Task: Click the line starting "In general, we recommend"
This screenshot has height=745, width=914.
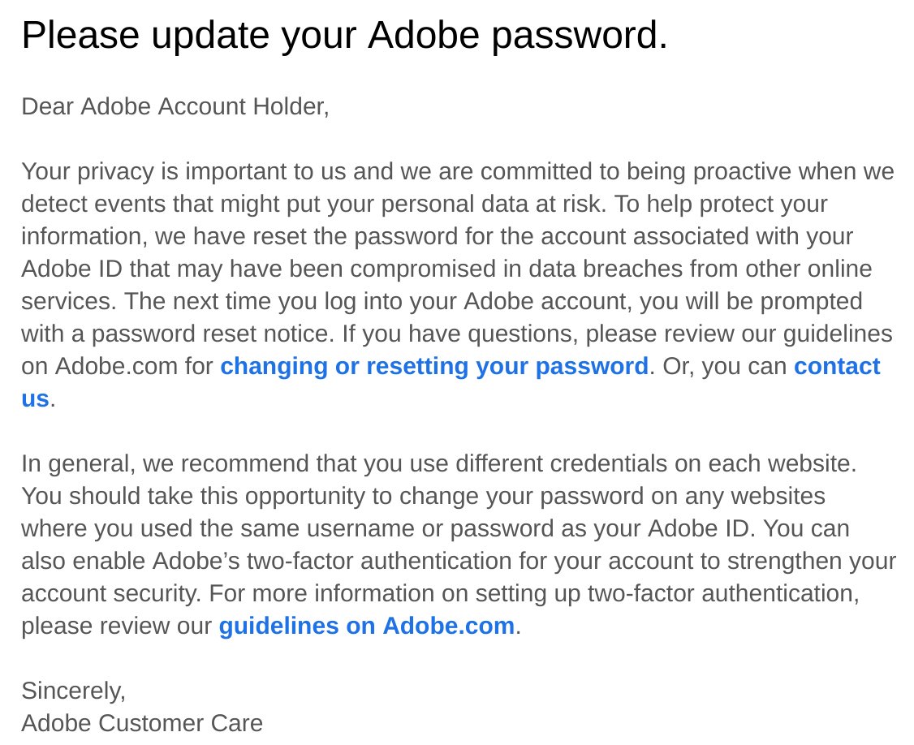Action: coord(439,464)
